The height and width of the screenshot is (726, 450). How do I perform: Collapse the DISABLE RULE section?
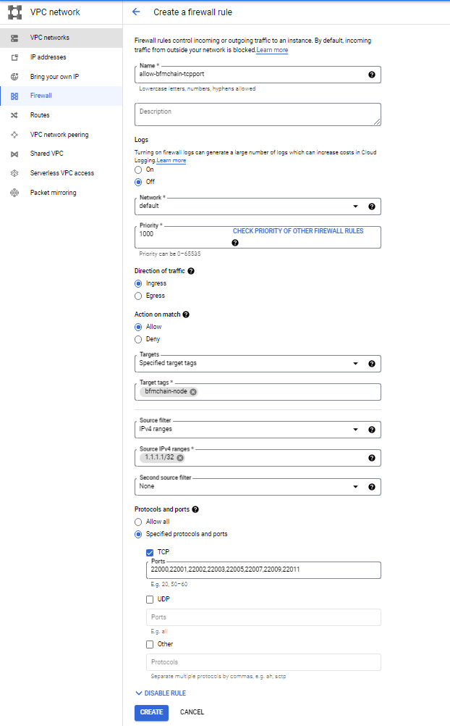coord(164,693)
